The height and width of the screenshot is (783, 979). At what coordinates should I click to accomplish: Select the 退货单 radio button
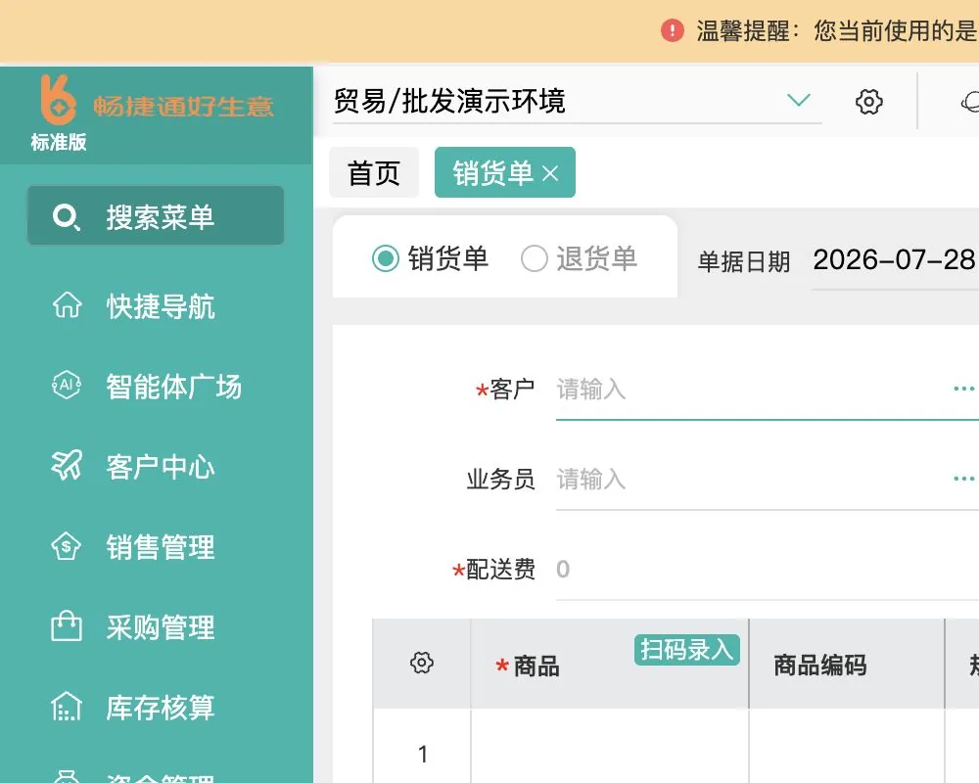coord(534,258)
